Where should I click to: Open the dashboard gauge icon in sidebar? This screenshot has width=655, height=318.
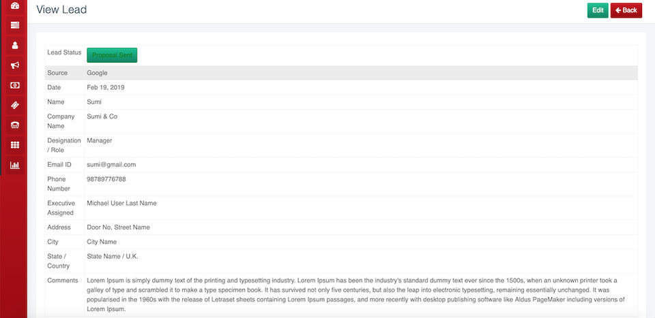pos(14,5)
